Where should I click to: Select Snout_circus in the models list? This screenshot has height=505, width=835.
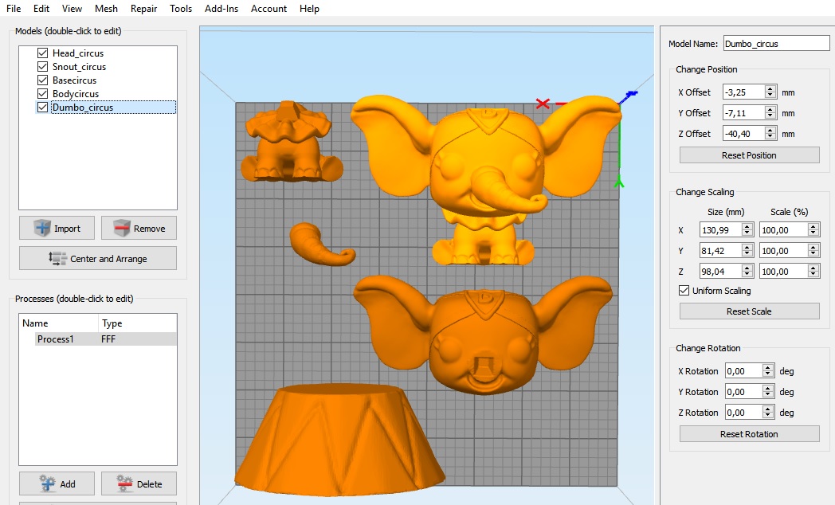[79, 67]
